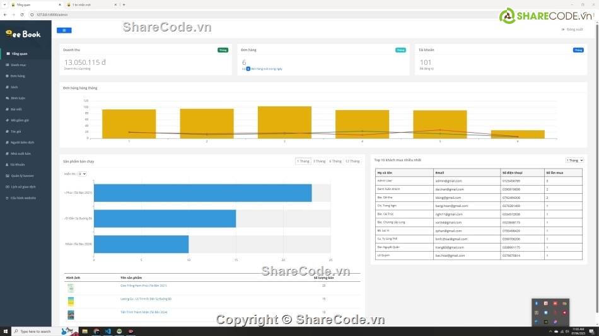Click the Tháng badge on Đơn hàng card

click(x=400, y=50)
